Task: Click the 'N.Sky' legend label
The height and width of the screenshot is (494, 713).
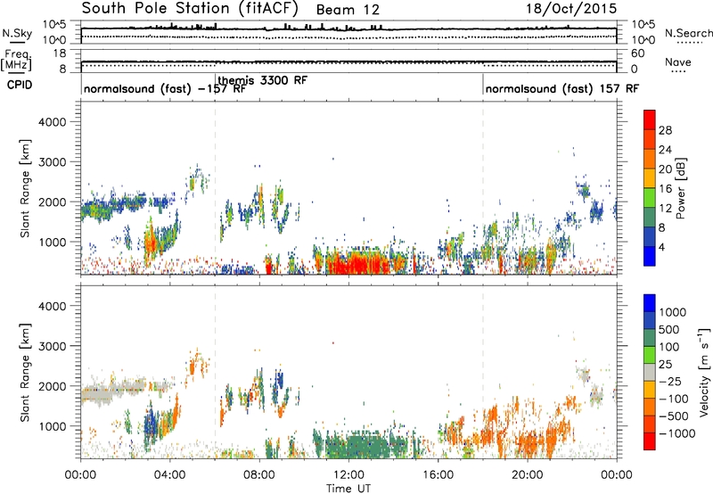Action: (17, 33)
